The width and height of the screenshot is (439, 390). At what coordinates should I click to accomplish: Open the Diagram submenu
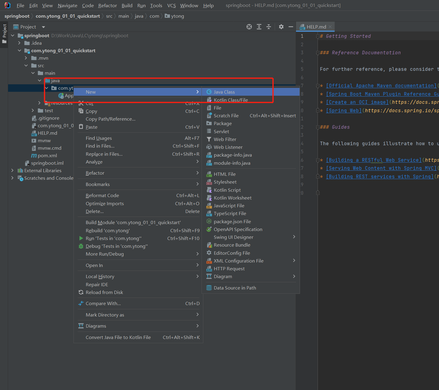click(x=251, y=276)
